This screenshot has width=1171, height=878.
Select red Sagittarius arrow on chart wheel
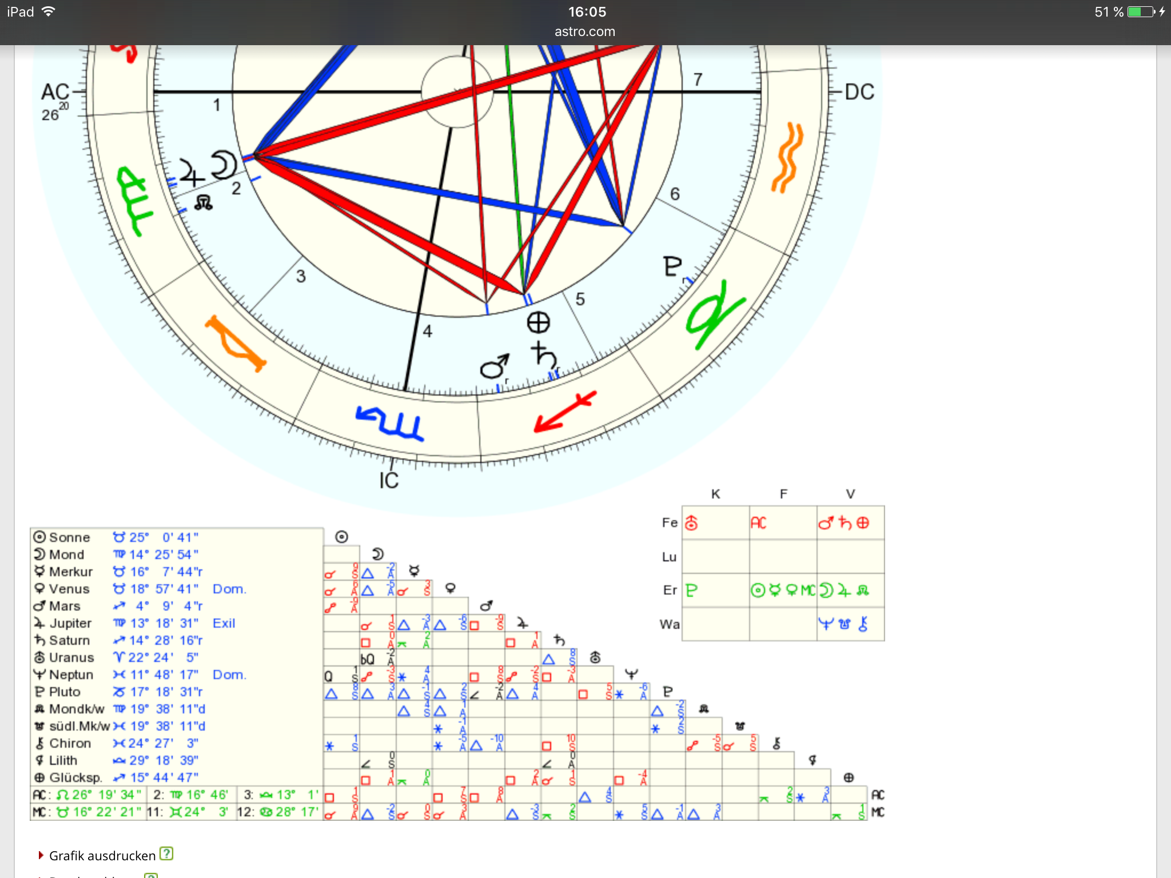[565, 412]
